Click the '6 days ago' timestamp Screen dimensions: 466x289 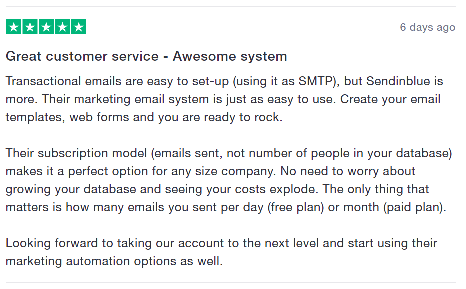pyautogui.click(x=427, y=27)
